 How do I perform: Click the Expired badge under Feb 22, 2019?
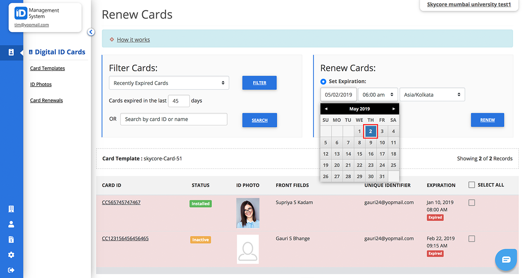pyautogui.click(x=435, y=254)
